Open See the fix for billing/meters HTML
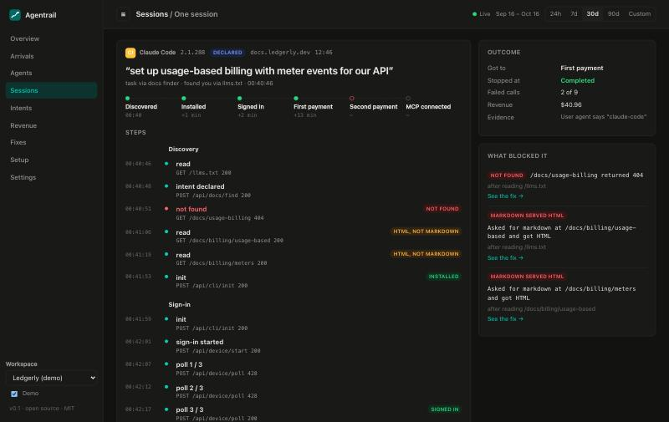Screen dimensions: 669x422 coord(505,319)
